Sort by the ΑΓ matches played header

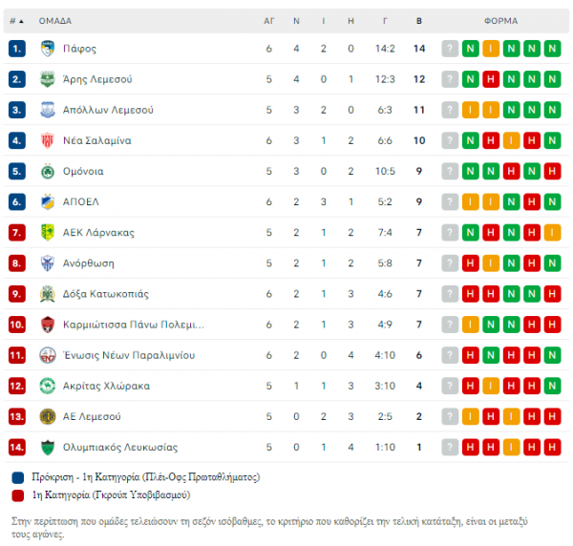pos(269,21)
